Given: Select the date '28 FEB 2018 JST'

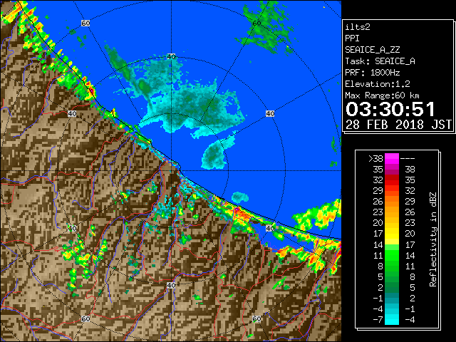Looking at the screenshot, I should [398, 125].
